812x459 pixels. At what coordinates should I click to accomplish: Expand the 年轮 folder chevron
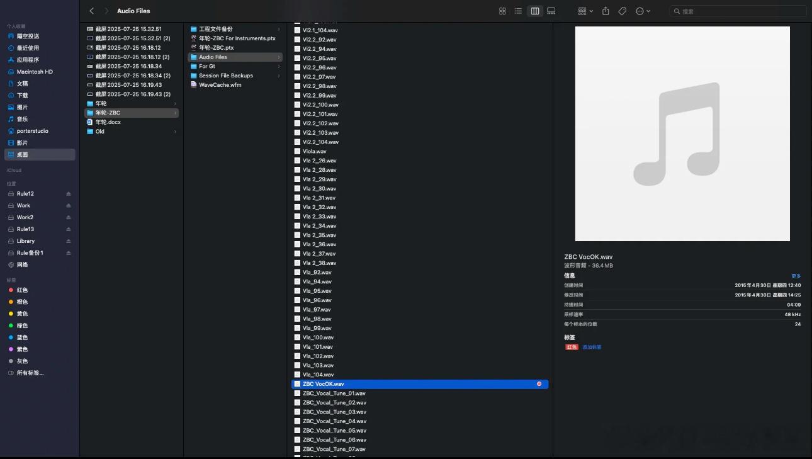(x=175, y=104)
